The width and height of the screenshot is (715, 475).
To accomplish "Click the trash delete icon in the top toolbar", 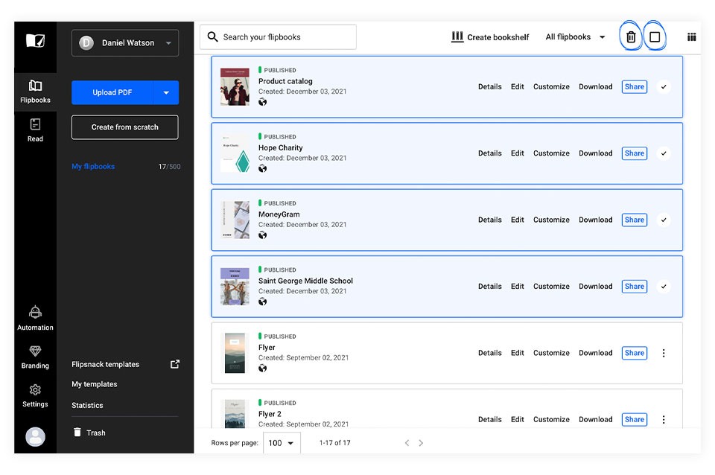I will pyautogui.click(x=631, y=37).
